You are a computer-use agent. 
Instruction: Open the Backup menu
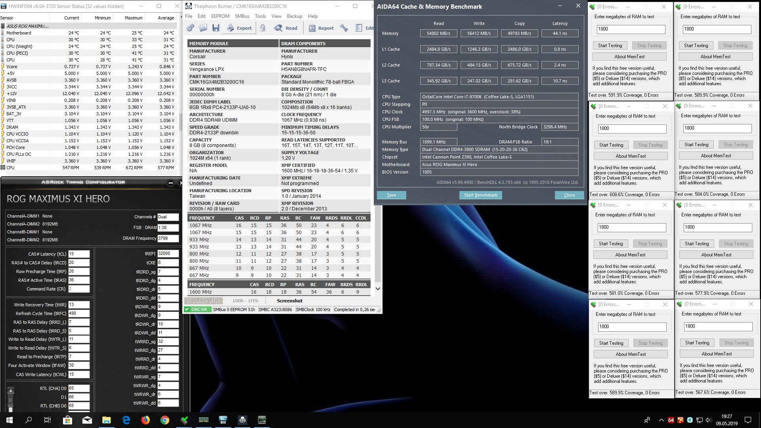click(x=294, y=16)
